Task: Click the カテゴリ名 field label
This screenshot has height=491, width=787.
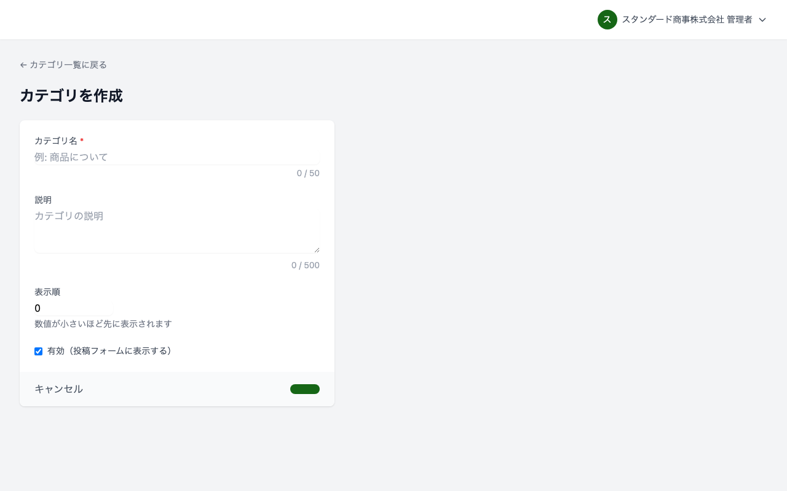Action: [x=56, y=141]
